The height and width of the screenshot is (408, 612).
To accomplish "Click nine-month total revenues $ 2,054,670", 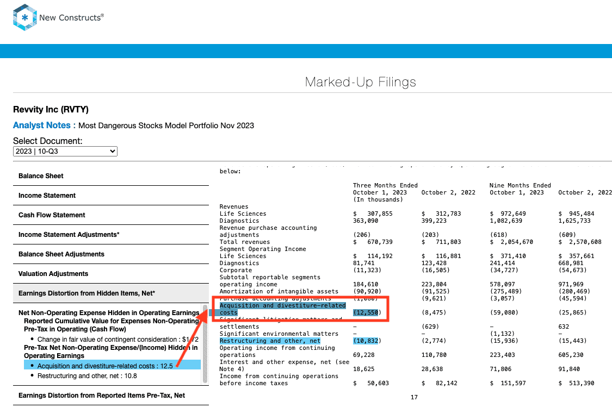I will click(511, 242).
